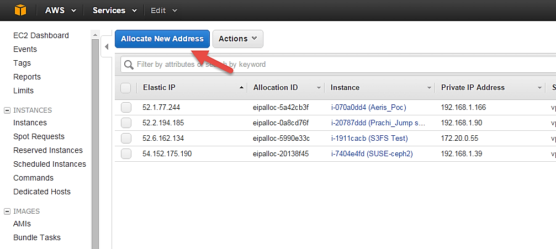Collapse the sidebar using the left arrow handle
The image size is (556, 249).
coord(107,47)
